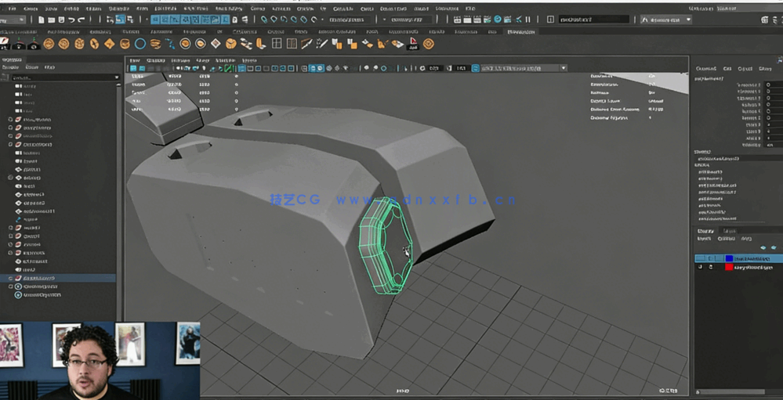Expand the first collapsible node in the Outliner
This screenshot has width=783, height=400.
tap(10, 120)
